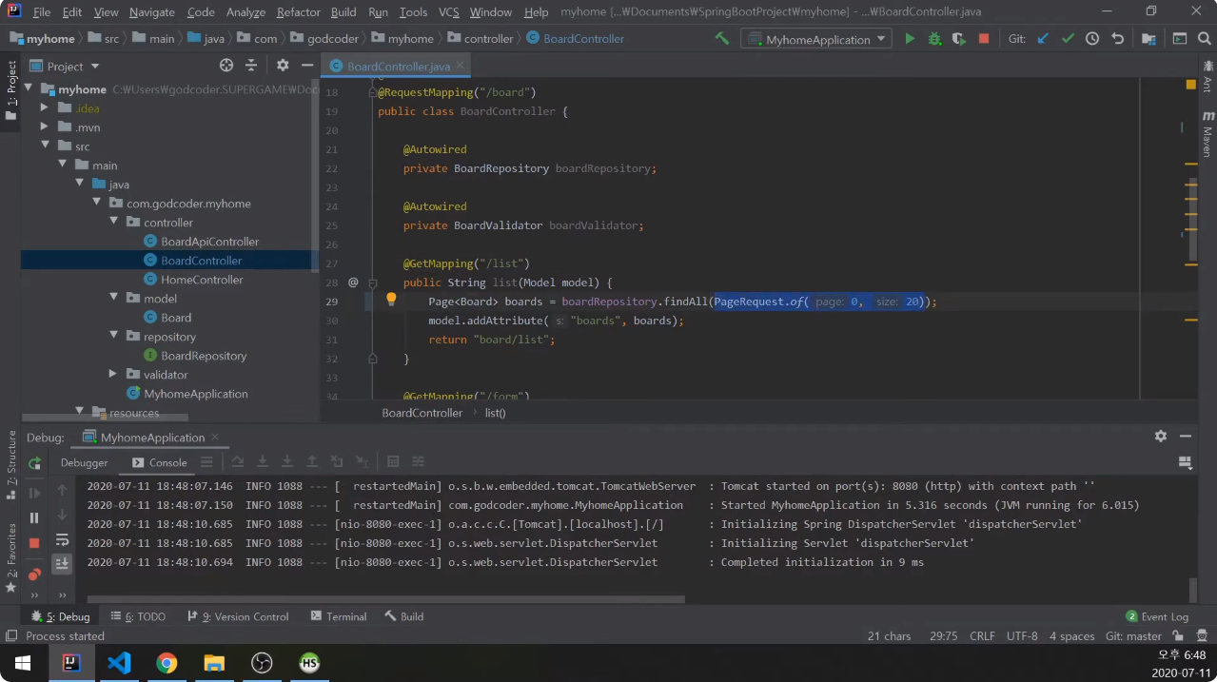The image size is (1217, 682).
Task: Stop process with Debug panel red square
Action: pos(34,543)
